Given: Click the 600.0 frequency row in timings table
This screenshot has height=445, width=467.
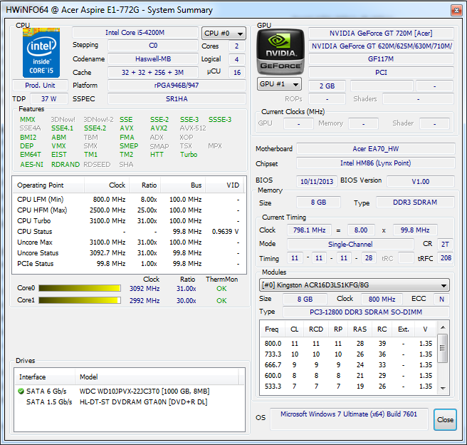Looking at the screenshot, I should tap(348, 376).
